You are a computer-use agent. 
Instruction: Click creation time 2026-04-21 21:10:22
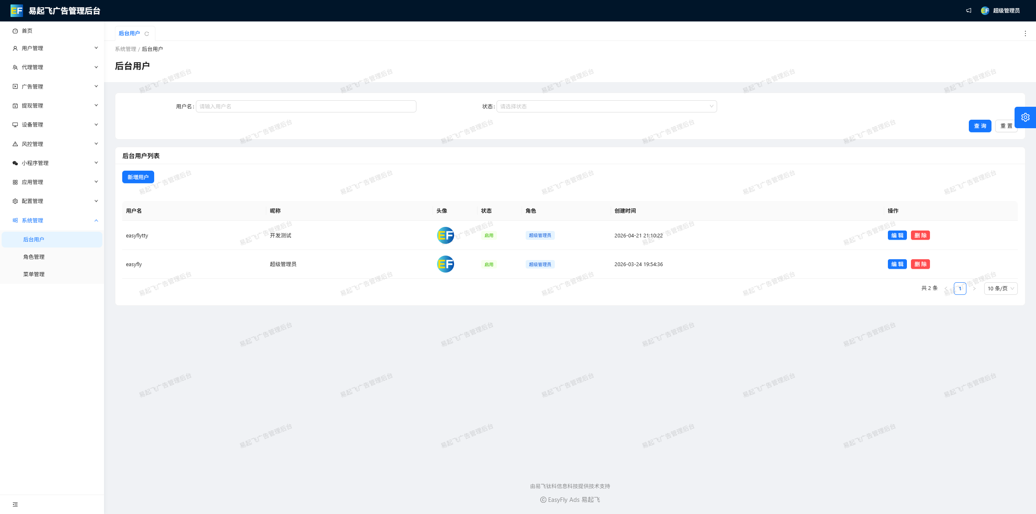(x=639, y=235)
